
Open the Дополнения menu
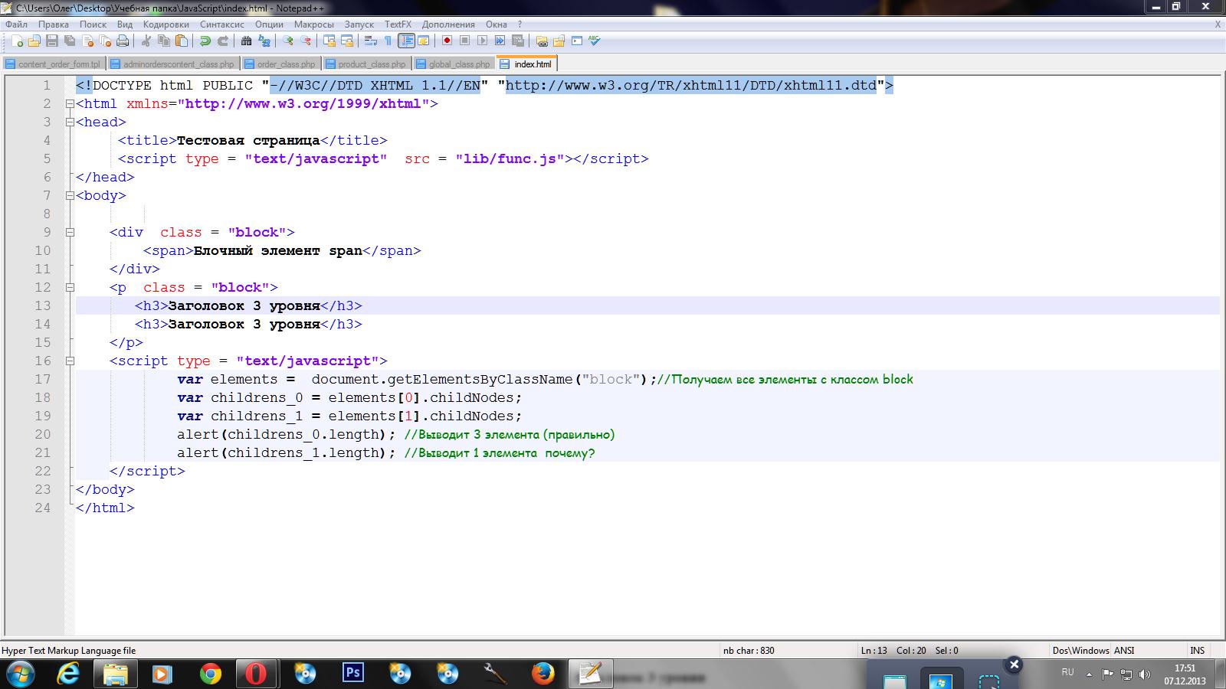448,24
